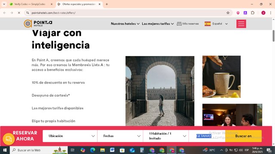This screenshot has width=275, height=154.
Task: Click the taskbar clock and date
Action: pos(257,150)
